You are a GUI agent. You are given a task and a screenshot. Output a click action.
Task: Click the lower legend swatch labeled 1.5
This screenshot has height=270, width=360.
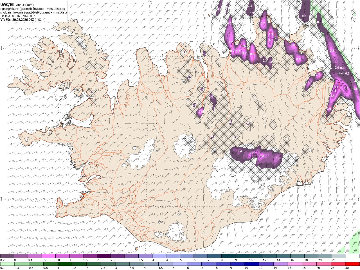point(79,264)
